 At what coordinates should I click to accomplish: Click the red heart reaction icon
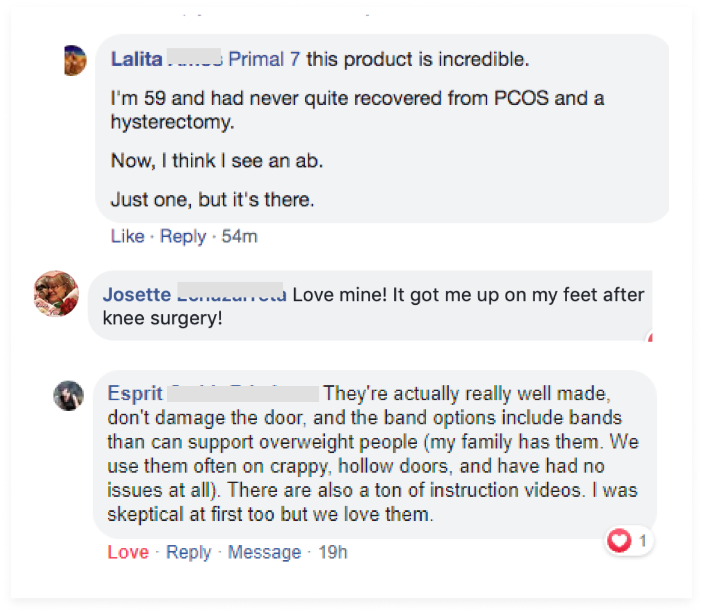pos(619,541)
